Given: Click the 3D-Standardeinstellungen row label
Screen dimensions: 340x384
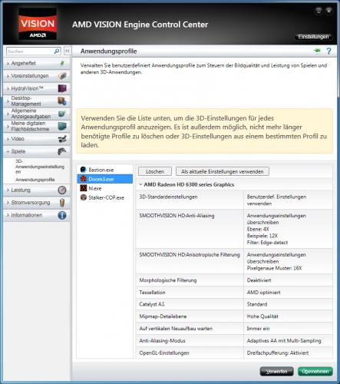Looking at the screenshot, I should [x=168, y=197].
